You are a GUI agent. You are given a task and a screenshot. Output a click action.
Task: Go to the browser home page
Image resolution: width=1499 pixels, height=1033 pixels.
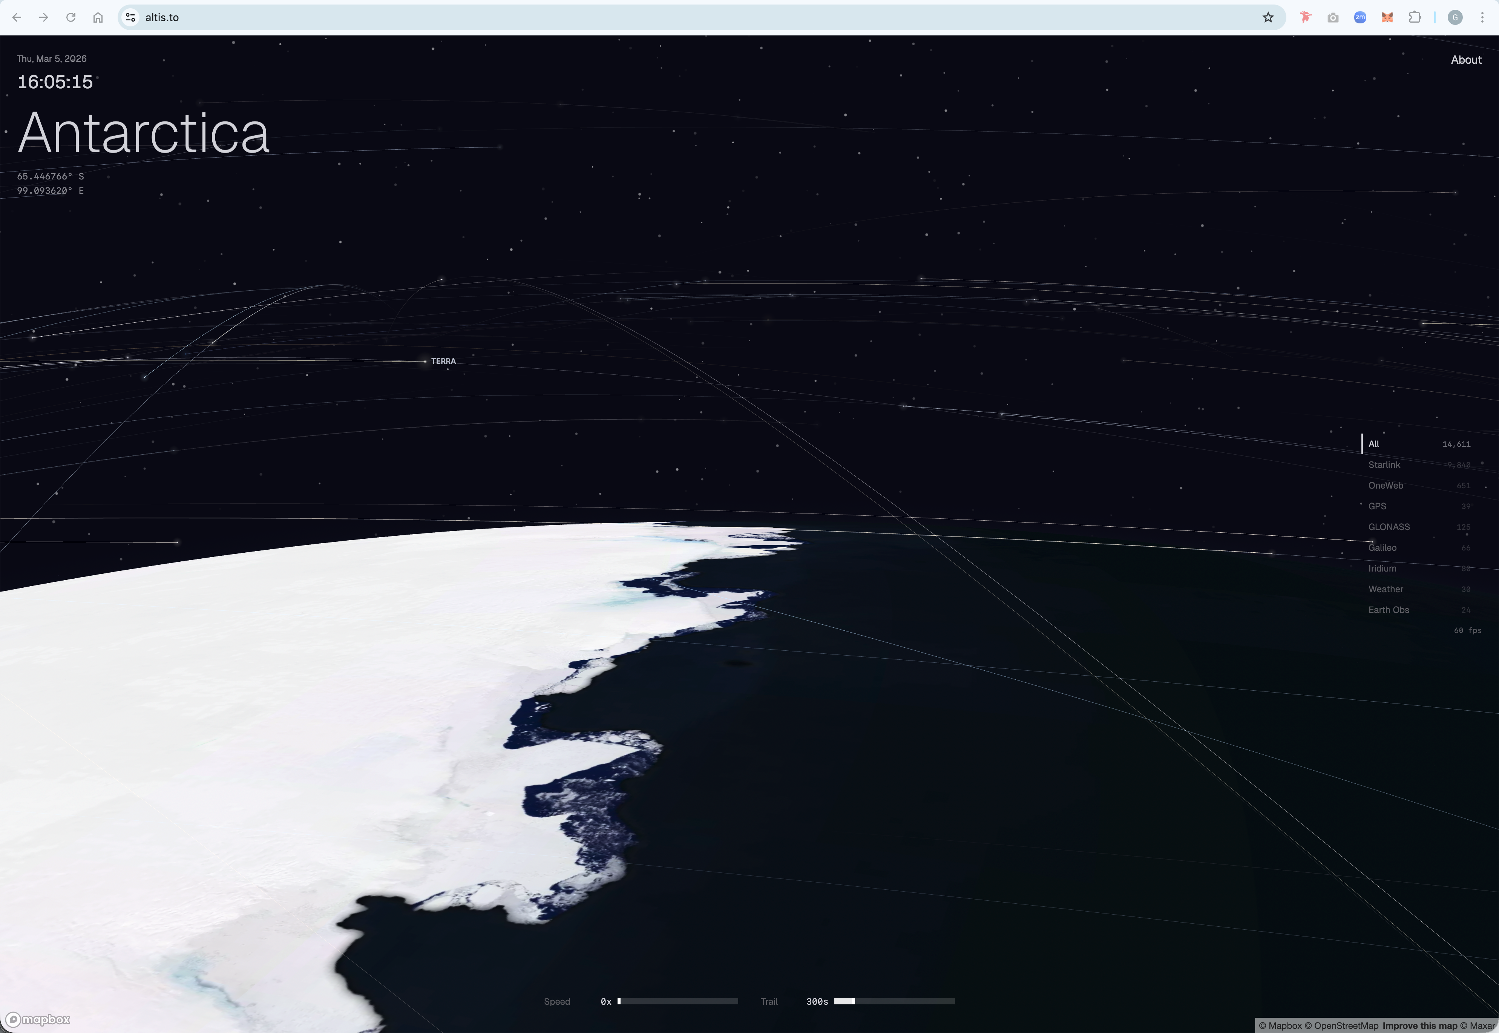click(98, 17)
